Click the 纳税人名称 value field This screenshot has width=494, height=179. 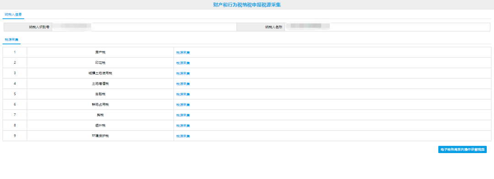[387, 27]
